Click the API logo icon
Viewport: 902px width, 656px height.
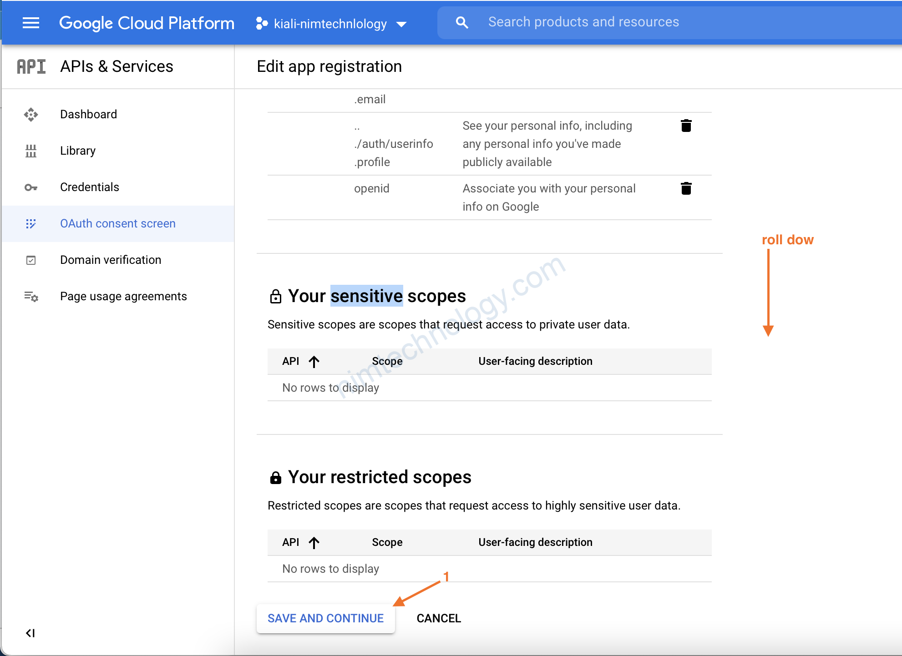31,66
